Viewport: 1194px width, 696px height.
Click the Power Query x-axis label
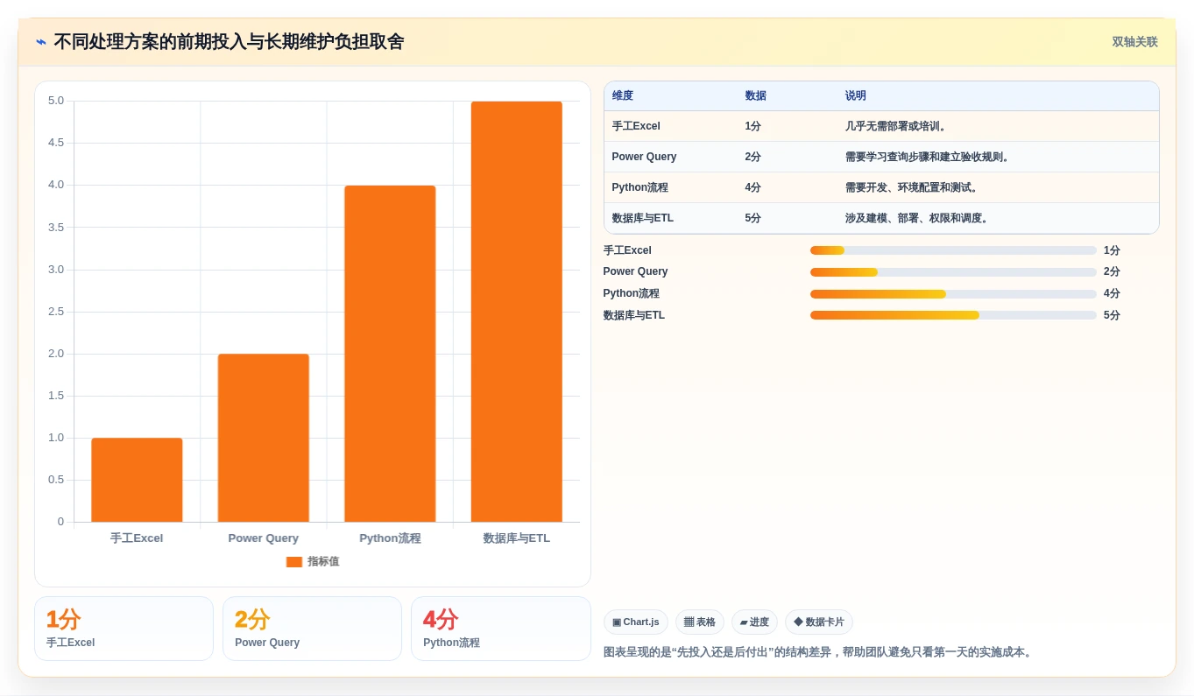(264, 538)
